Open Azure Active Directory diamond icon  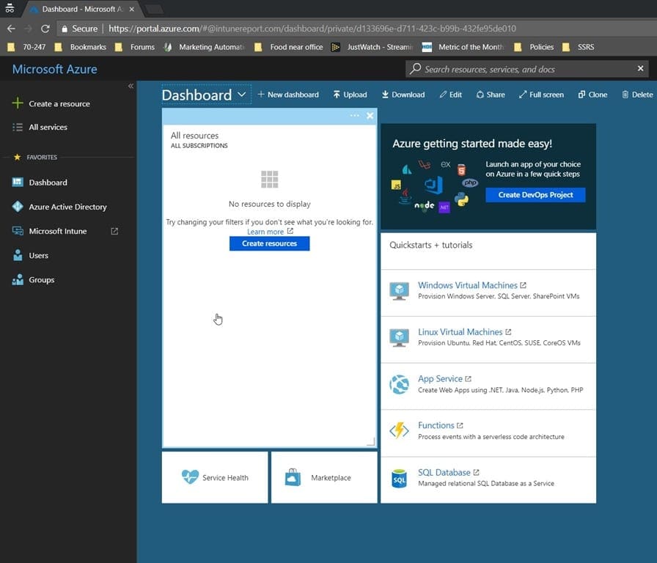pyautogui.click(x=18, y=207)
